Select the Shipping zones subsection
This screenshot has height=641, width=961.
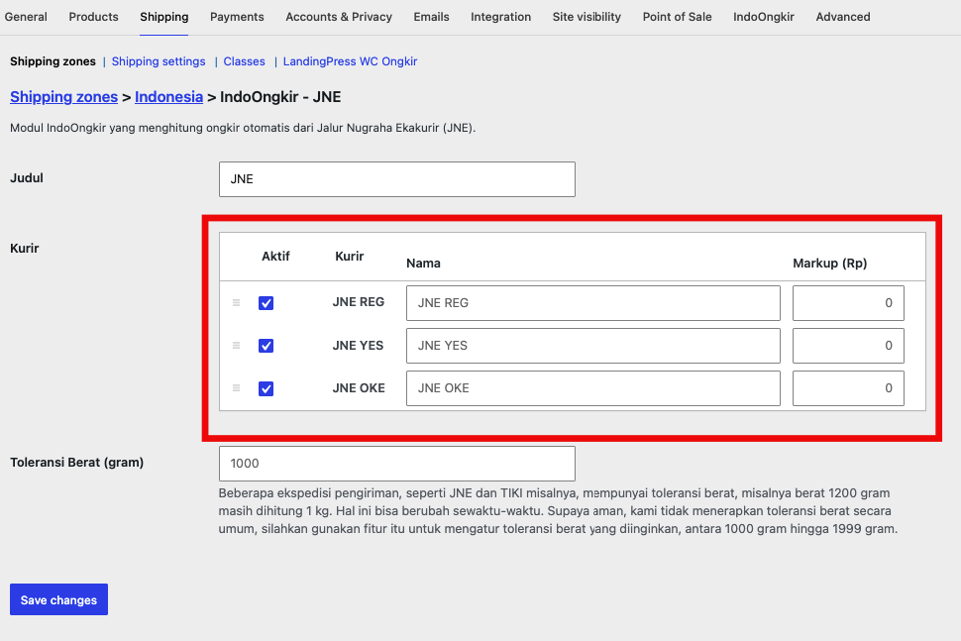pos(53,61)
